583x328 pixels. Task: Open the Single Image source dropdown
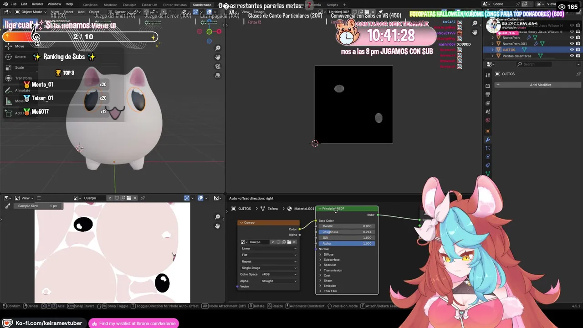coord(269,268)
